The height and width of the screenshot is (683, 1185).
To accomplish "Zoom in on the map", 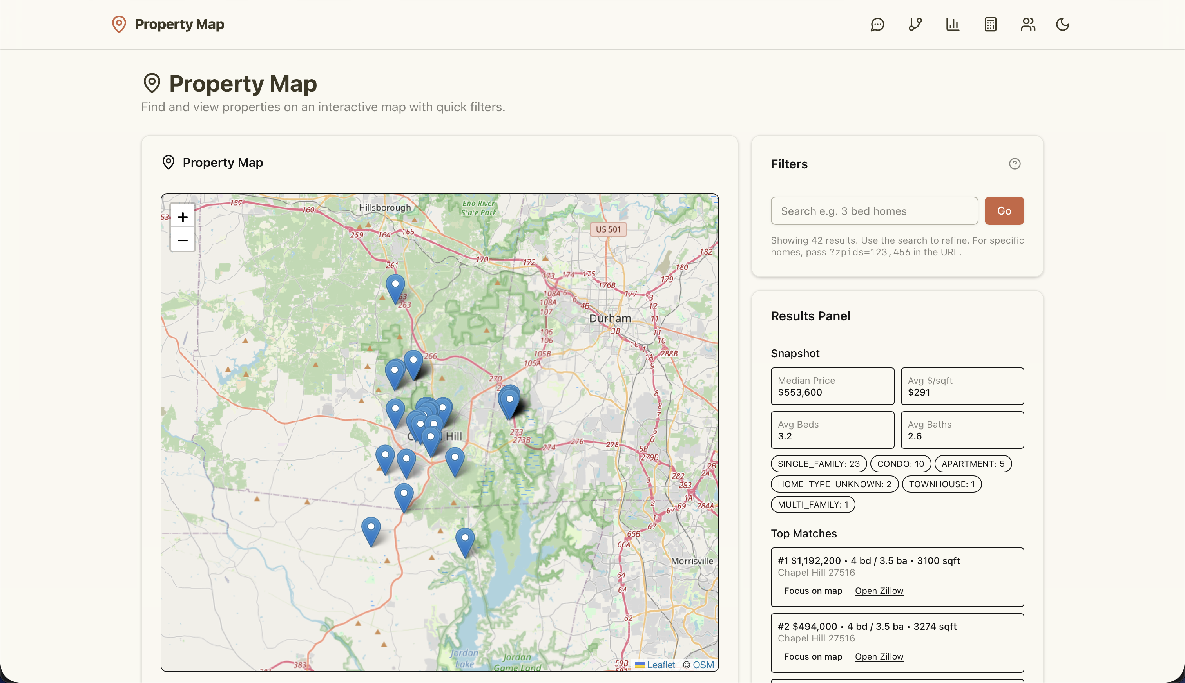I will (x=183, y=217).
